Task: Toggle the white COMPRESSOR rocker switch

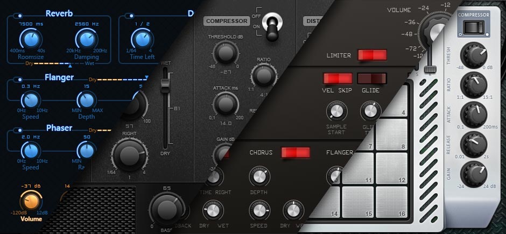Action: (x=474, y=27)
